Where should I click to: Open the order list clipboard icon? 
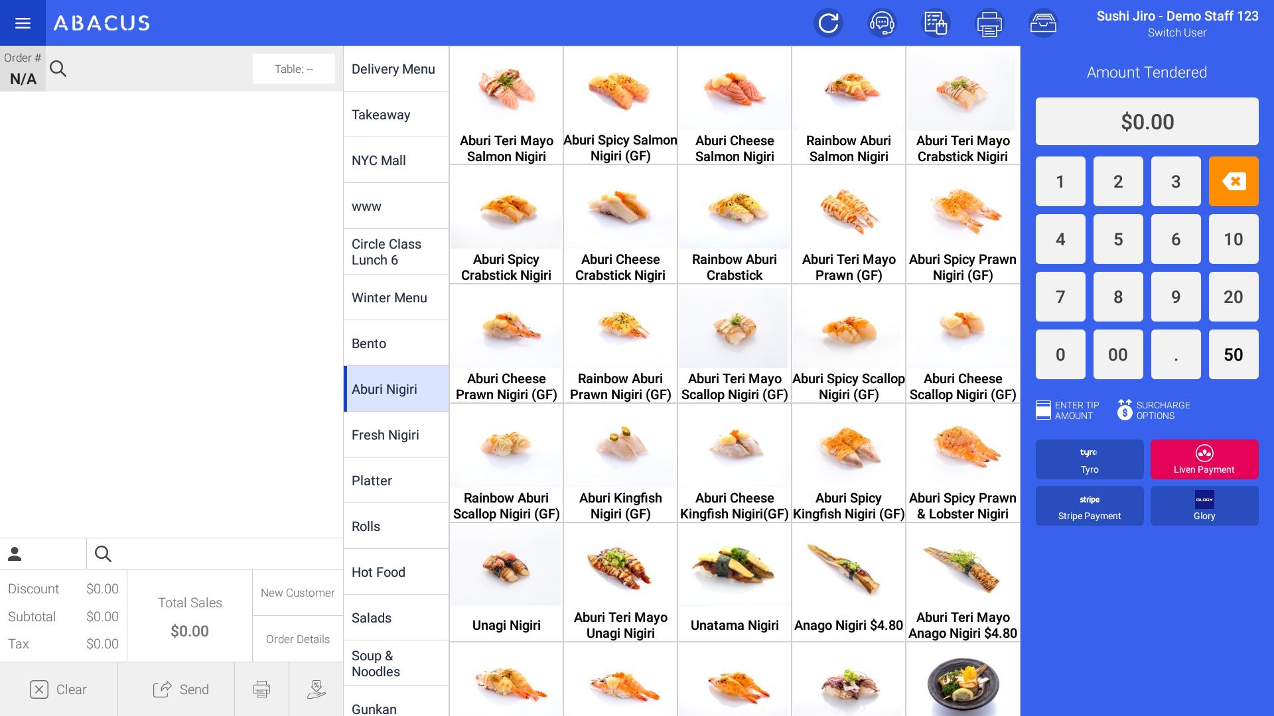click(936, 23)
